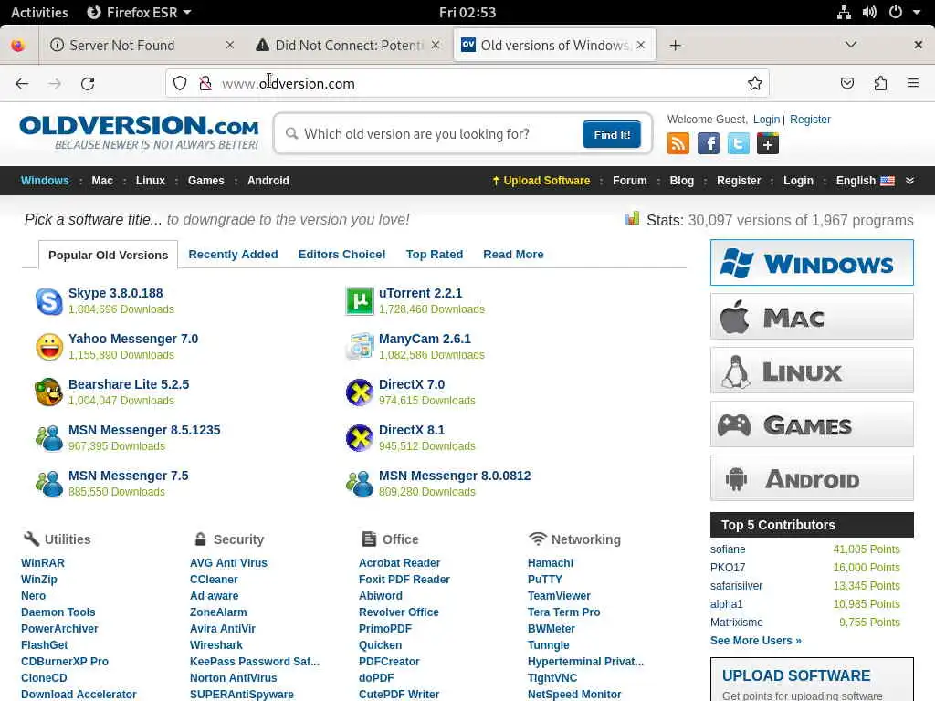Open the Bearshare Lite bear icon
The width and height of the screenshot is (935, 701).
pos(49,392)
